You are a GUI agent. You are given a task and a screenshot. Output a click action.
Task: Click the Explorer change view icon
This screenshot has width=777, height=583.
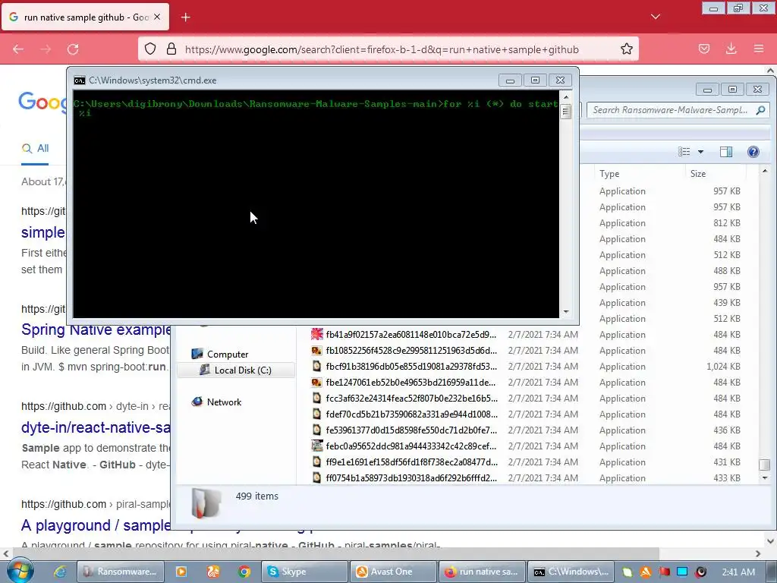[684, 152]
